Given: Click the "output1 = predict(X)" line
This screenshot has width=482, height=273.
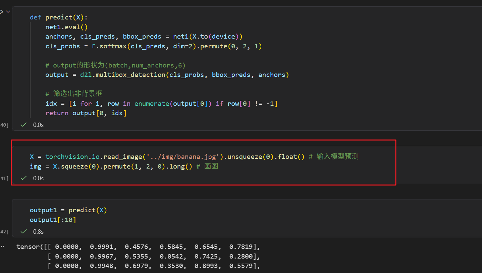Looking at the screenshot, I should pos(68,210).
